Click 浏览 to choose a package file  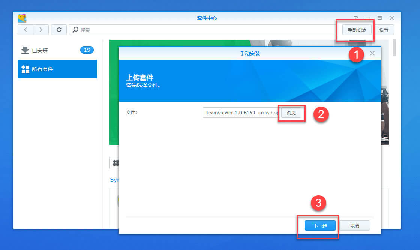[x=291, y=113]
